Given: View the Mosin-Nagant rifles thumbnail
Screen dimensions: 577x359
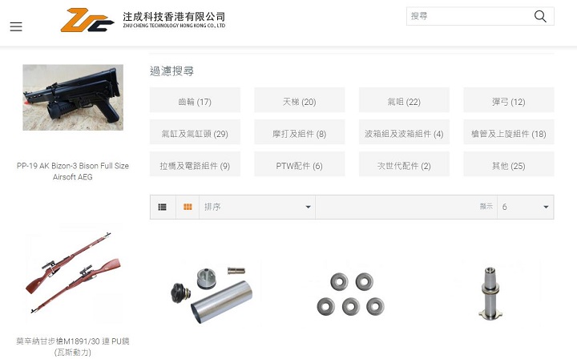Looking at the screenshot, I should pyautogui.click(x=73, y=272).
